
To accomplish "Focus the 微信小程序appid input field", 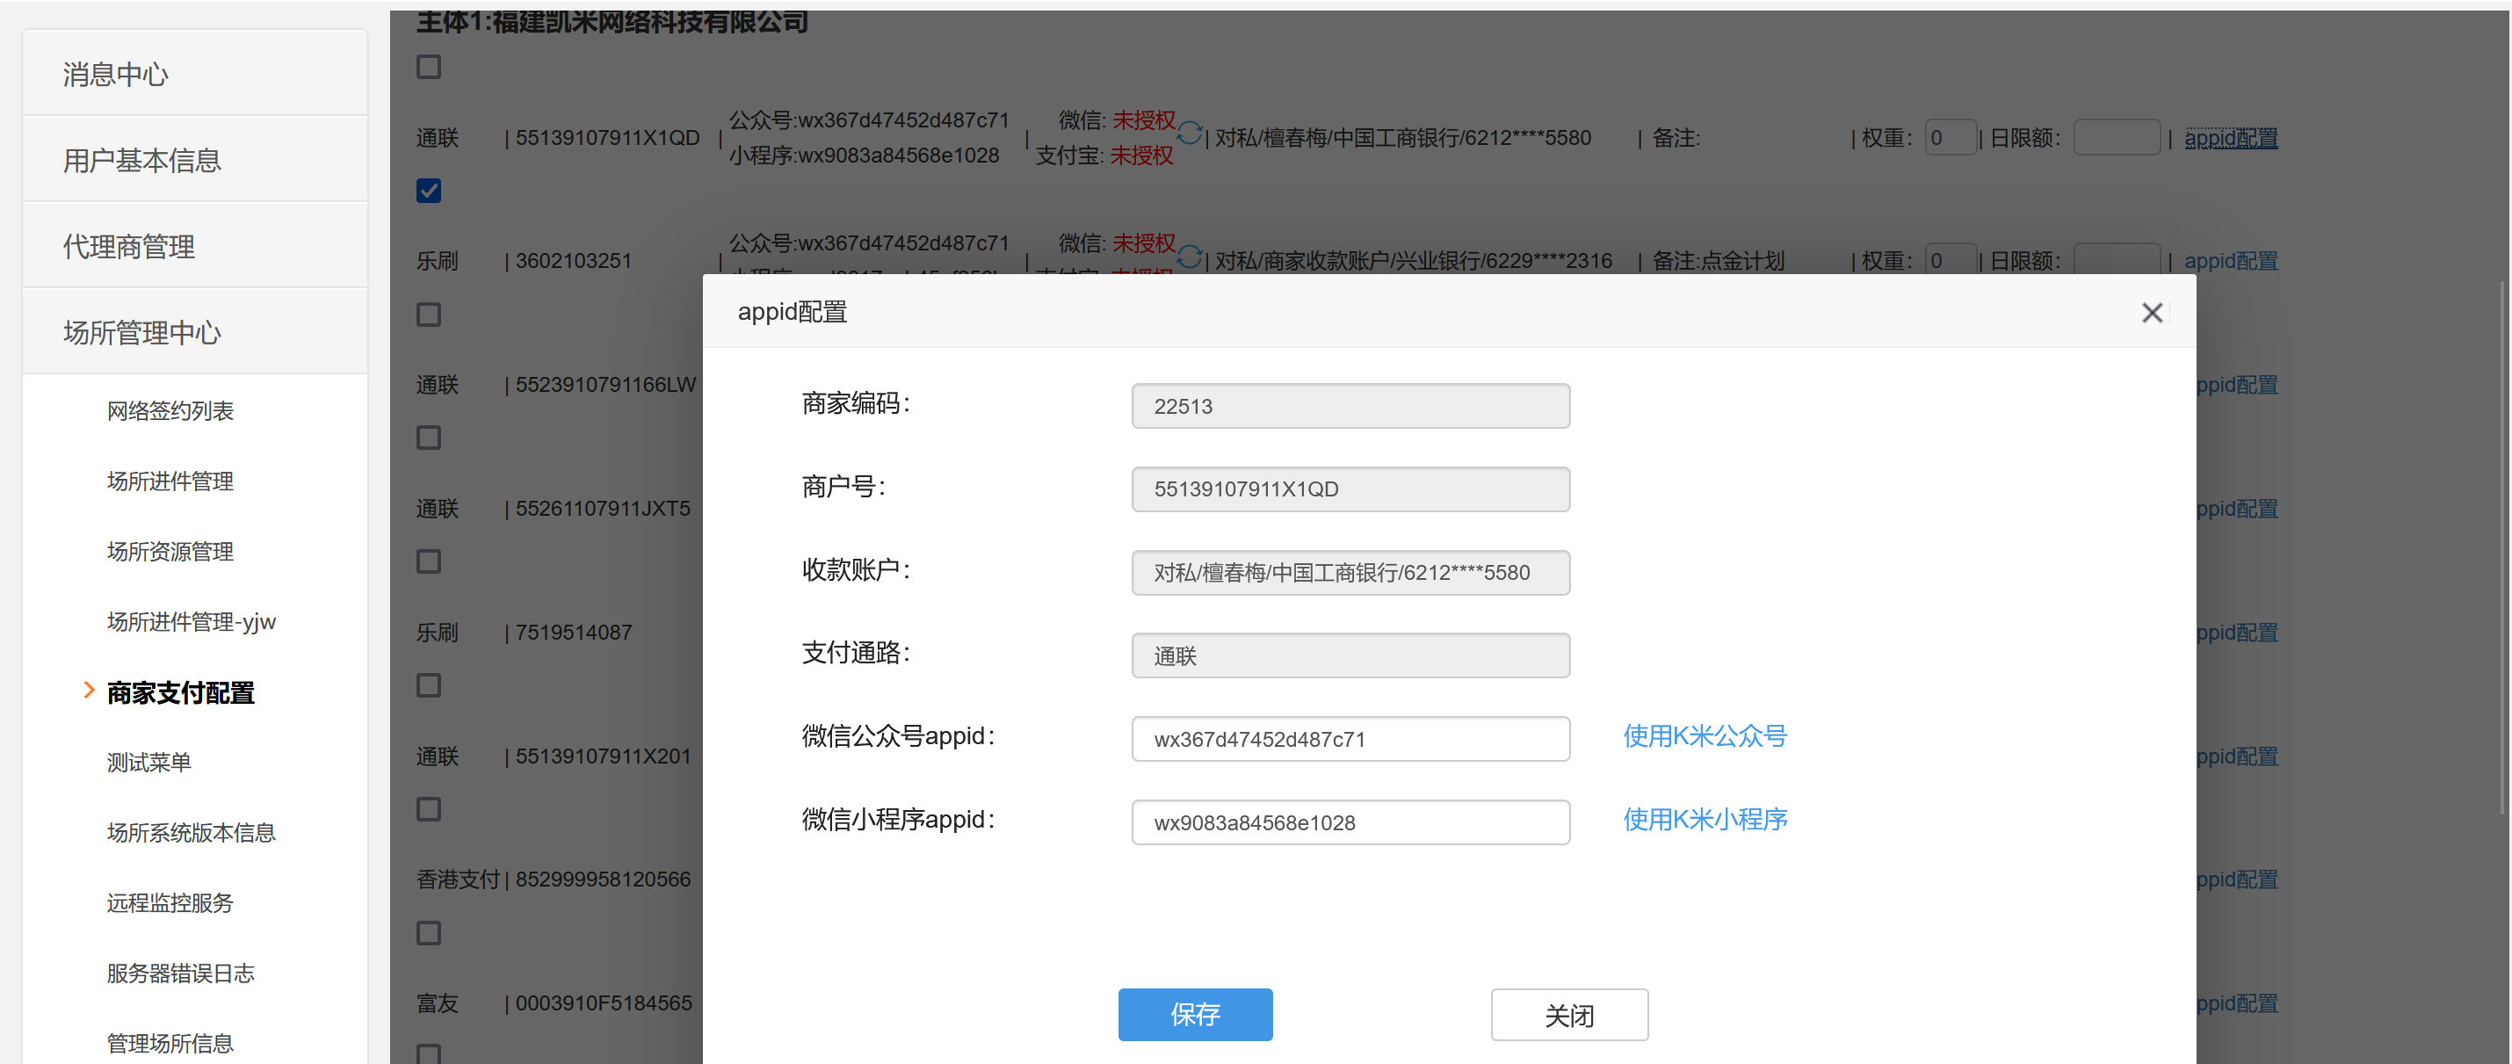I will coord(1350,822).
